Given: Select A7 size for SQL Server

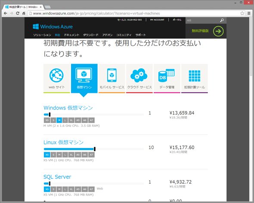Looking at the screenshot, I should (91, 189).
